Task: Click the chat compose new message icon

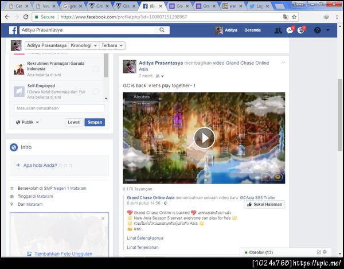Action: click(x=319, y=252)
